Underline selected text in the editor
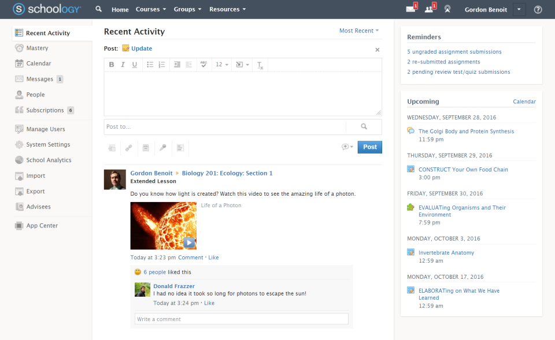Image resolution: width=555 pixels, height=340 pixels. point(134,64)
